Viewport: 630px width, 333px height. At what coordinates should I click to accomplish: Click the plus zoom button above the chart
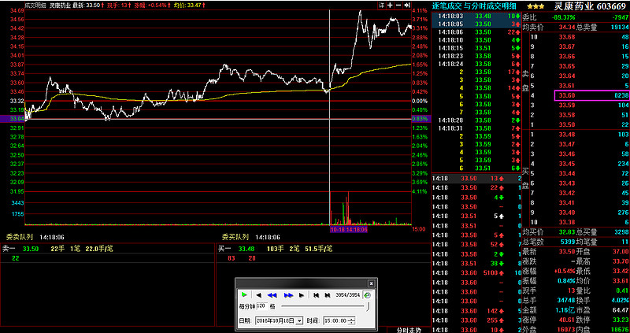[391, 5]
